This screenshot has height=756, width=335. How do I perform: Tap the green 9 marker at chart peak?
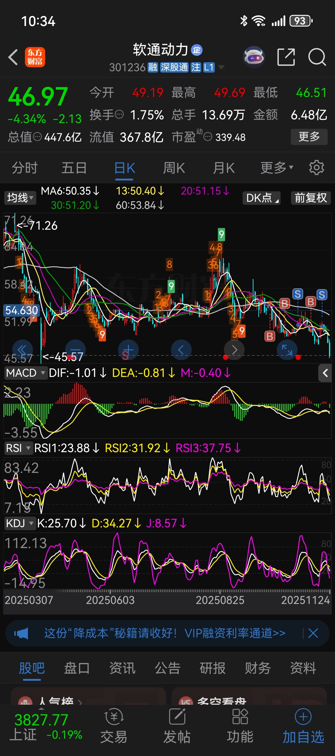[x=221, y=234]
